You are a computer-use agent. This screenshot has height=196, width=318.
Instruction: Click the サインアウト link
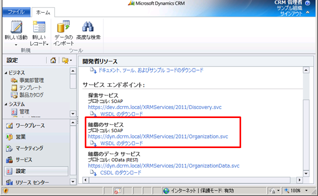291,14
